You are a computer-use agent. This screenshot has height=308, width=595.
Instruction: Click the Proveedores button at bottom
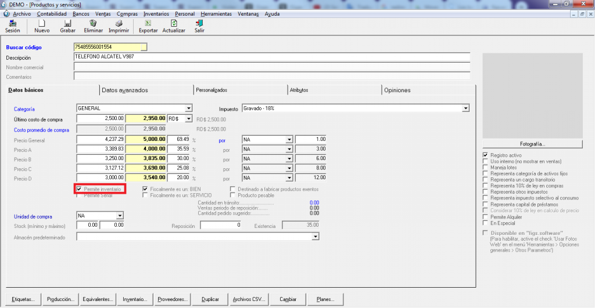[173, 299]
